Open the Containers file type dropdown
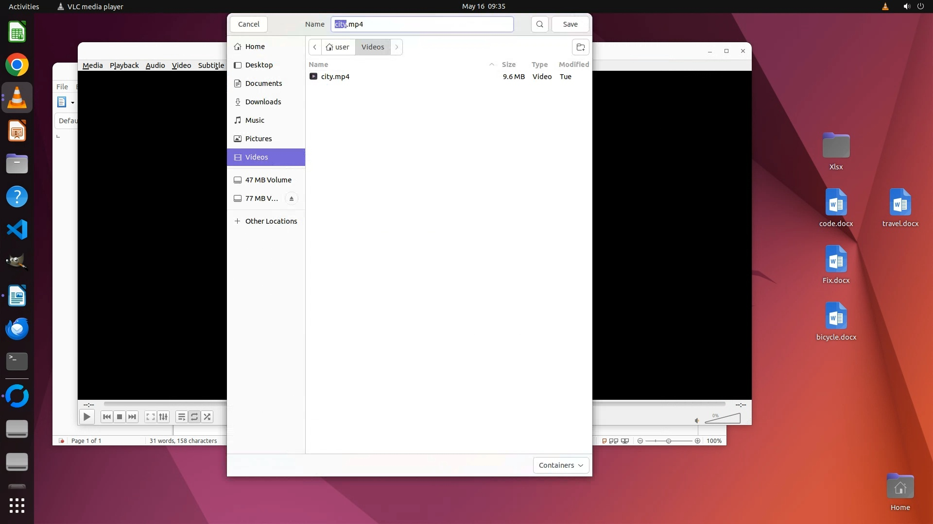Viewport: 933px width, 524px height. pos(561,465)
